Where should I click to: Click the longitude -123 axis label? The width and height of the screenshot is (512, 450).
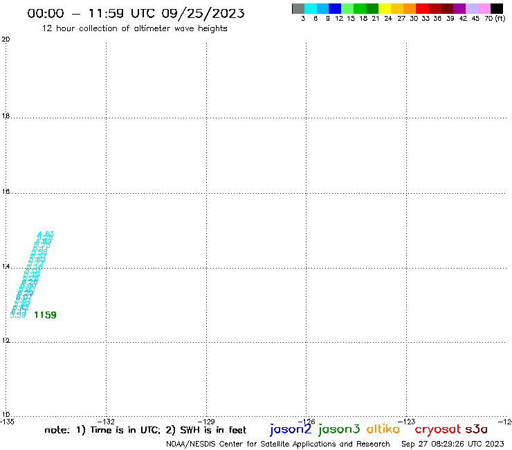click(407, 422)
